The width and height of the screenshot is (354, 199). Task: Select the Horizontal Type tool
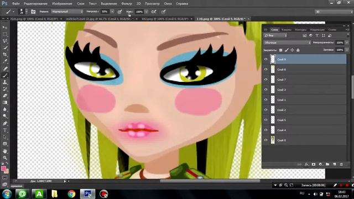coord(5,130)
